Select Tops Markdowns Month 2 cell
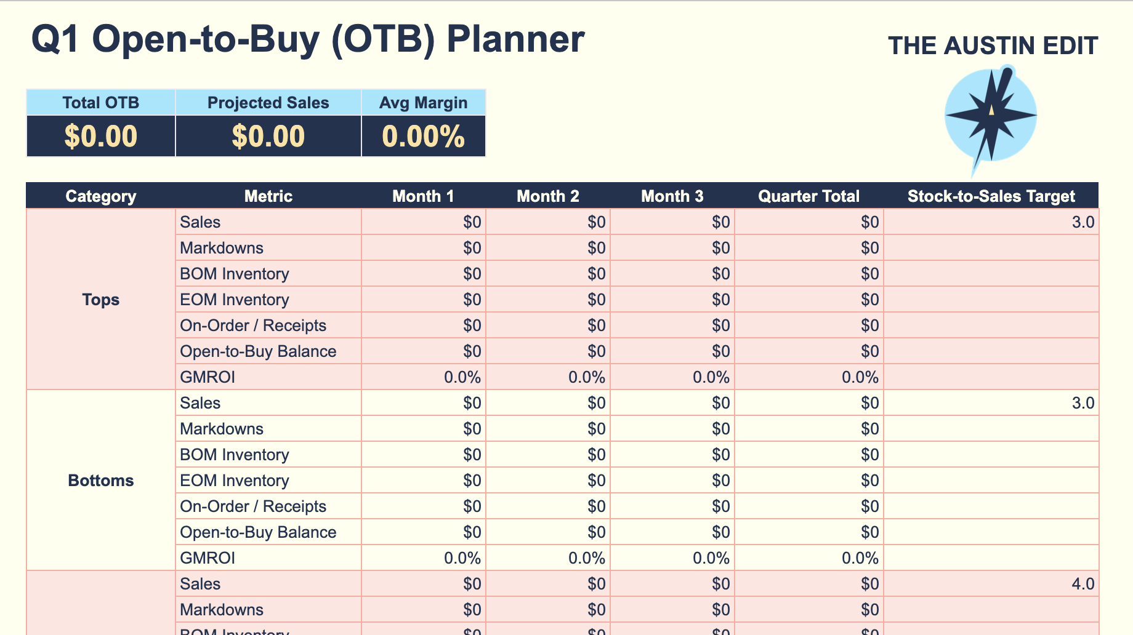Viewport: 1133px width, 635px height. [548, 248]
